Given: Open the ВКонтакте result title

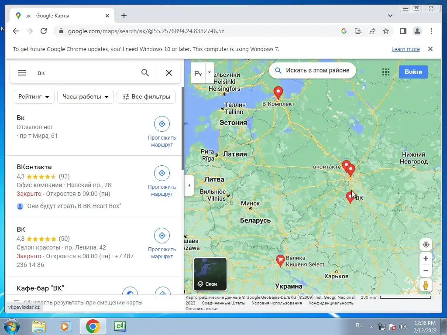Looking at the screenshot, I should (x=34, y=167).
